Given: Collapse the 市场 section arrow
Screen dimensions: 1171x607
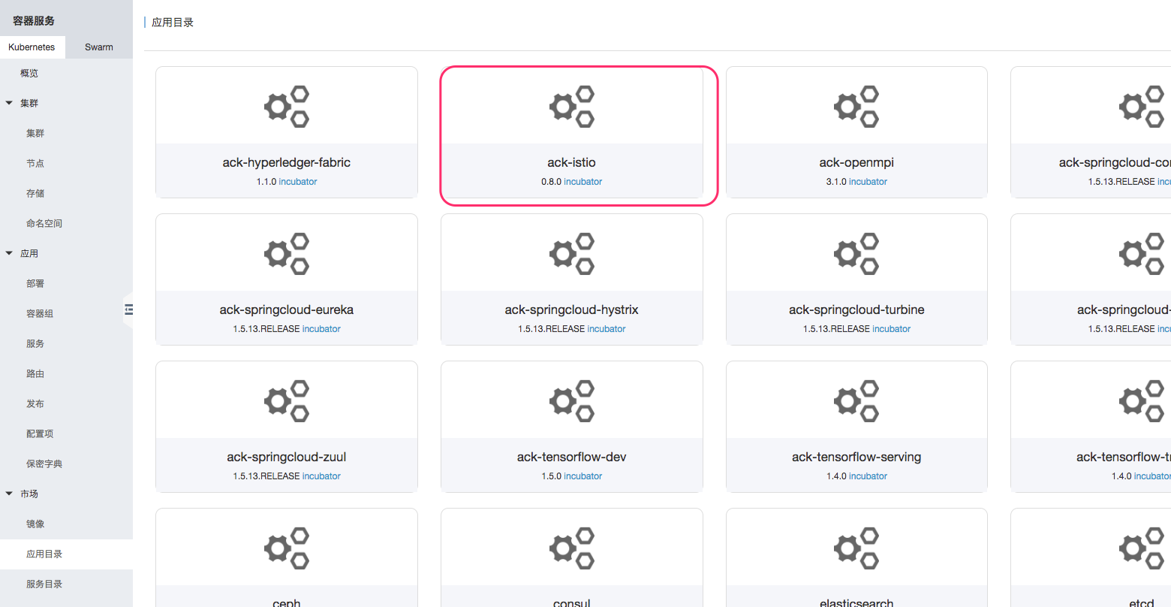Looking at the screenshot, I should [9, 494].
